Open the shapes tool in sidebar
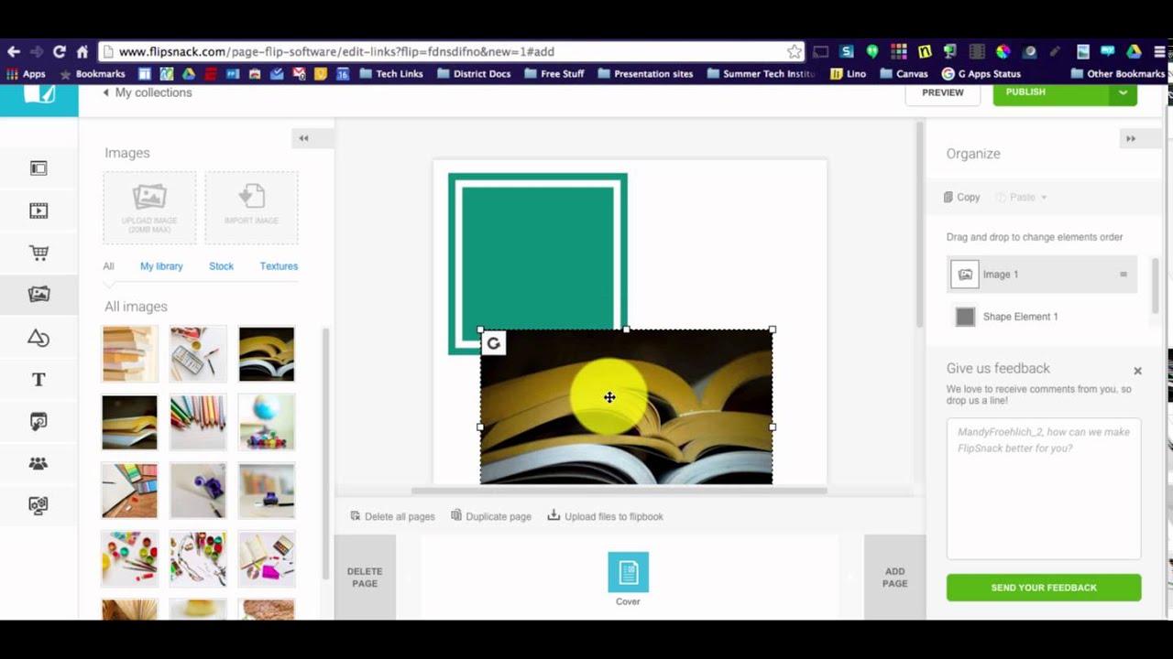 point(38,338)
